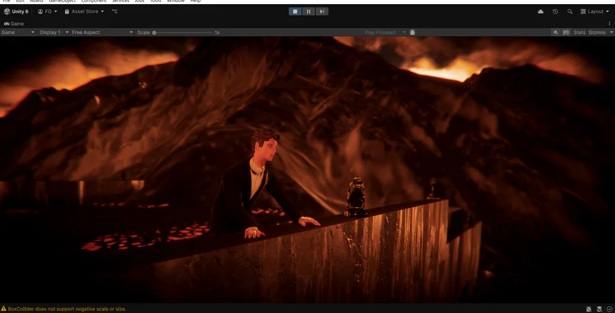Click the yellow warning triangle icon
This screenshot has width=615, height=313.
click(x=3, y=309)
